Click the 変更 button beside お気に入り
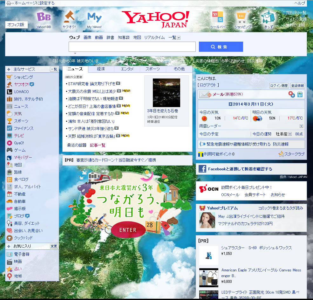313x300 pixels. 54,246
